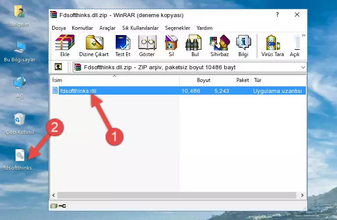
Task: Click the Ekle (add to archive) icon
Action: click(65, 46)
